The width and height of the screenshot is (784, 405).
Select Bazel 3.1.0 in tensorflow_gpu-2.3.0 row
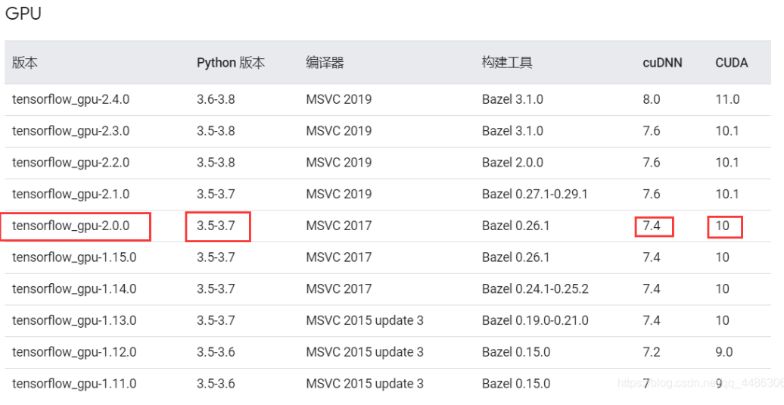tap(512, 131)
